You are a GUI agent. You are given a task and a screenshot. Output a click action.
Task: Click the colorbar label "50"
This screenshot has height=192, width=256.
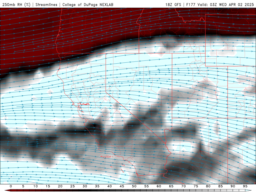click(x=134, y=186)
